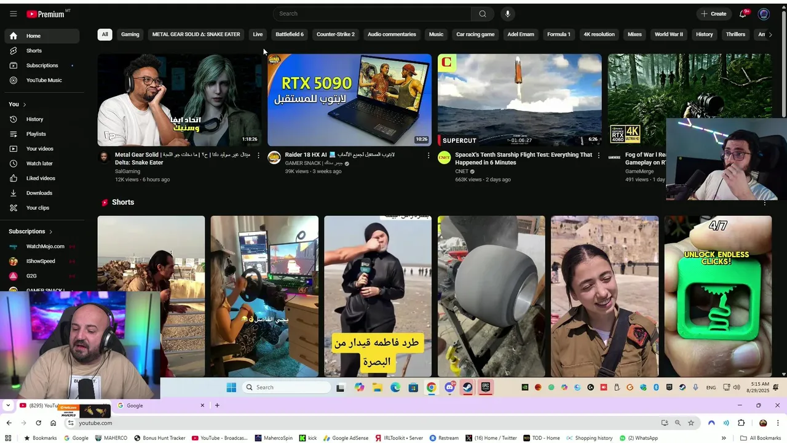The height and width of the screenshot is (443, 787).
Task: Select the Counter-Strike 2 filter chip
Action: tap(336, 34)
